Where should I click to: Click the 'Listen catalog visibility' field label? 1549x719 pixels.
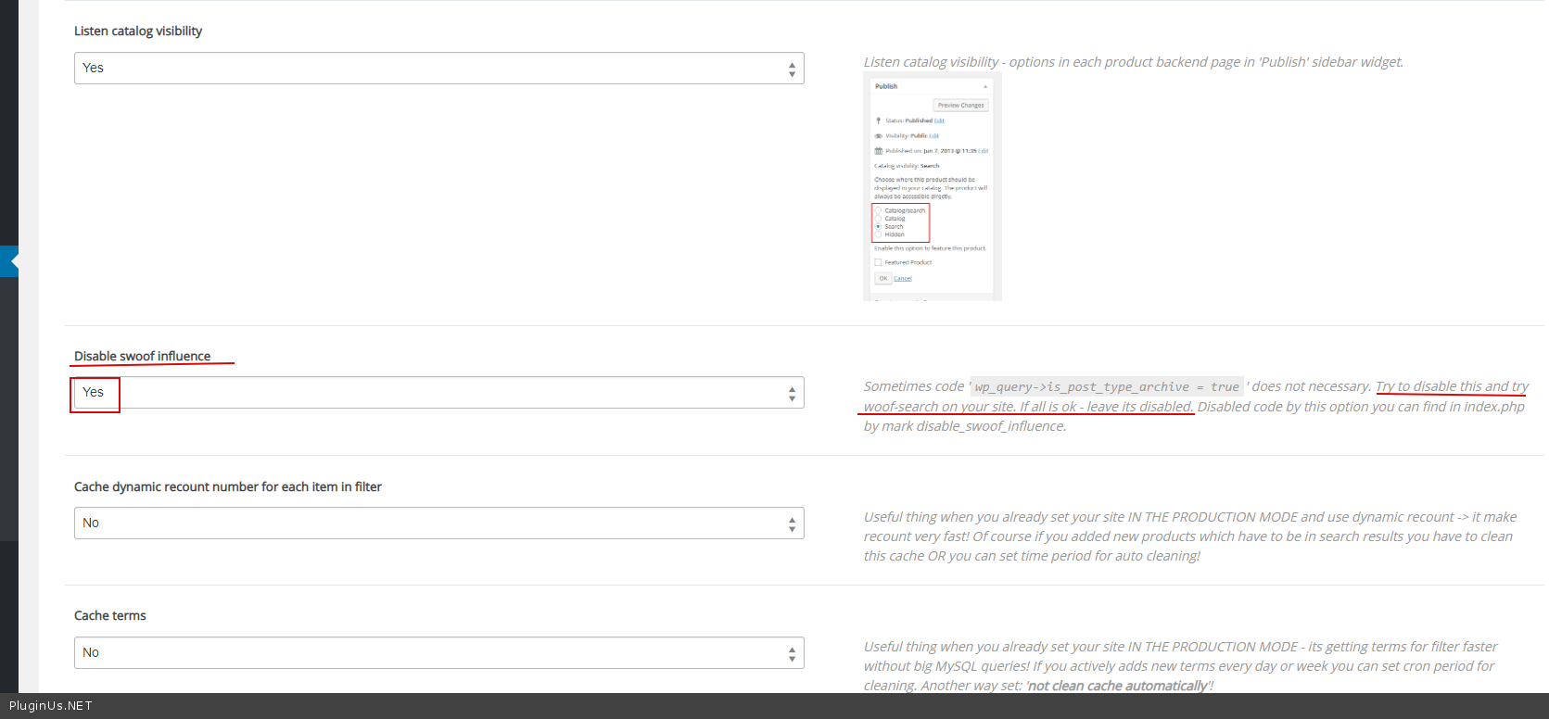(x=138, y=32)
